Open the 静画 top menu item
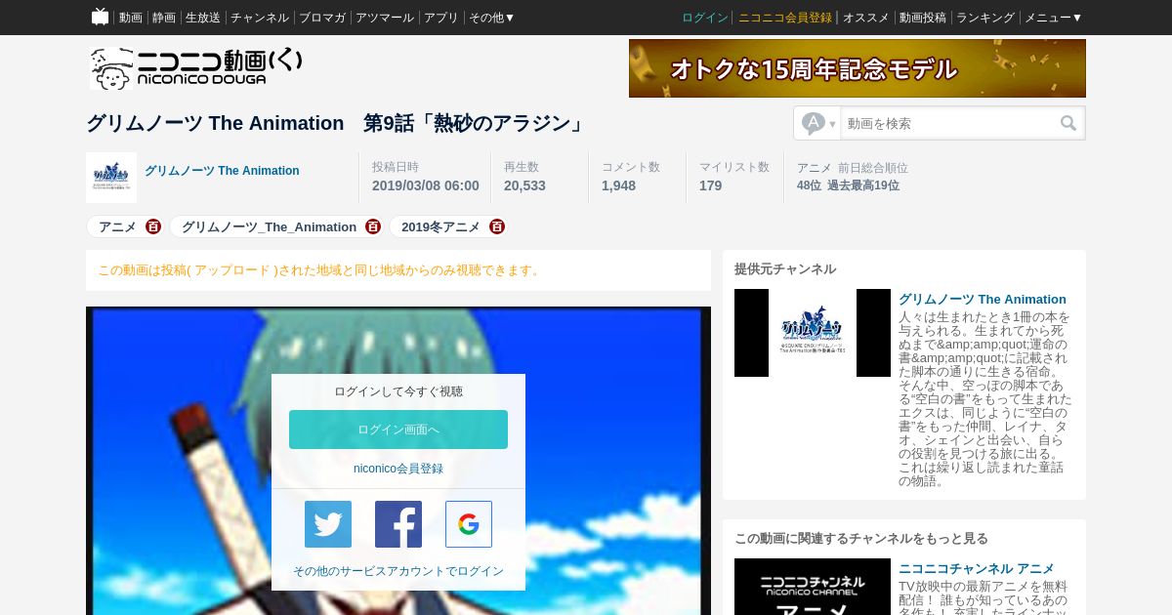Viewport: 1172px width, 615px height. (x=164, y=18)
